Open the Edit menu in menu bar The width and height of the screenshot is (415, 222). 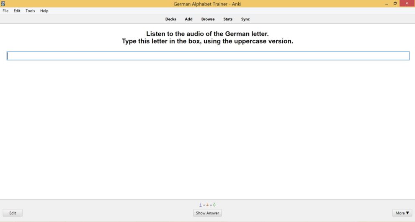point(17,11)
